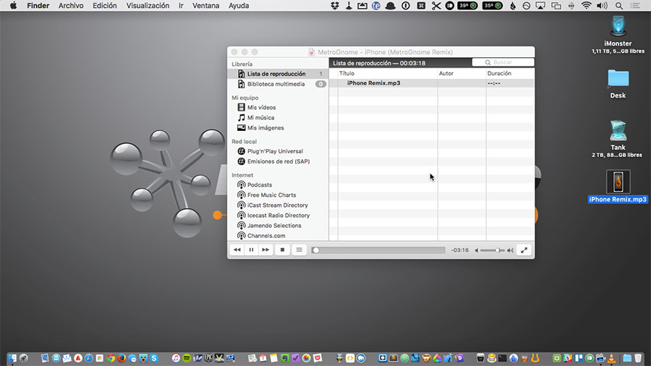
Task: Mute audio via the small speaker icon
Action: 477,250
